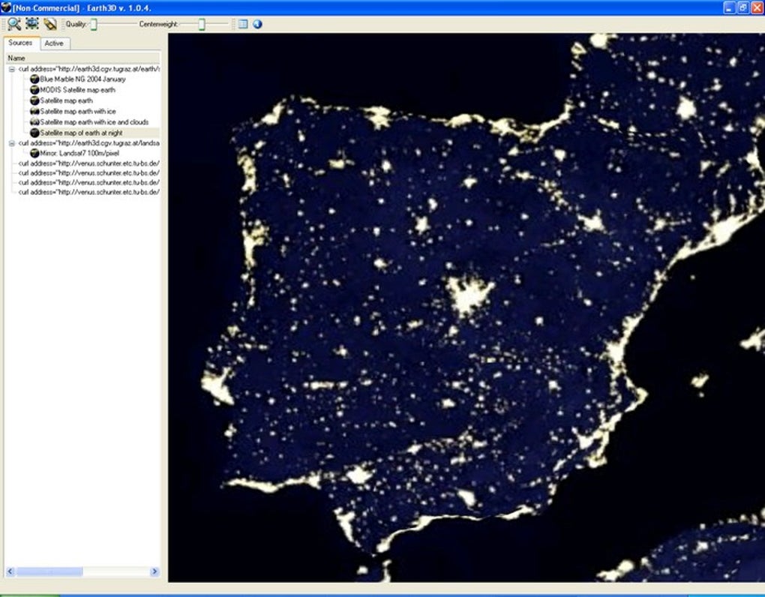
Task: Close the Earth3D window
Action: (x=757, y=7)
